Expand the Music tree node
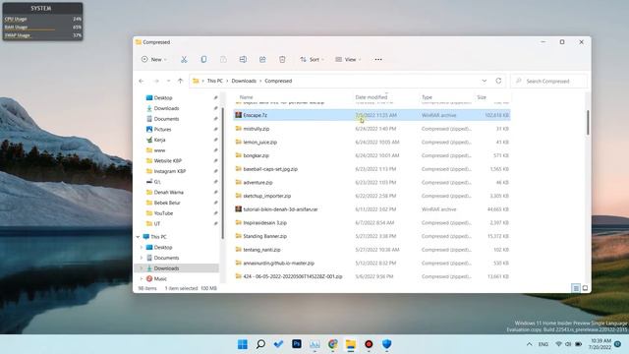The image size is (629, 354). (x=142, y=278)
